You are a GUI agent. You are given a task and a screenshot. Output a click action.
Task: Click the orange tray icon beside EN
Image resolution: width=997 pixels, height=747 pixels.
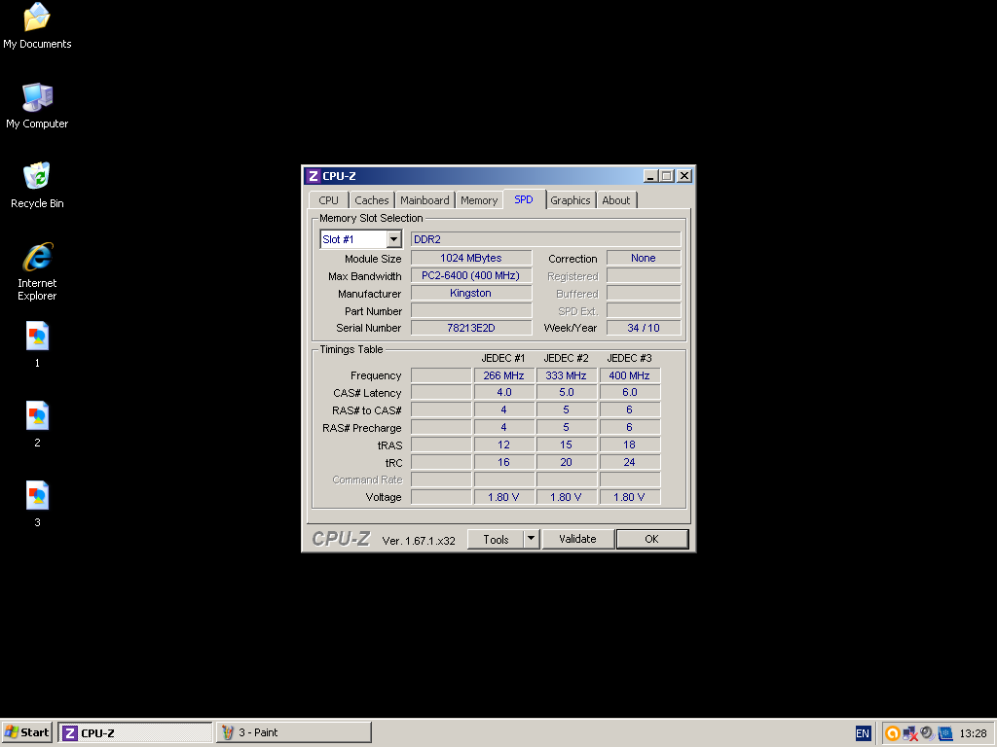click(x=892, y=733)
